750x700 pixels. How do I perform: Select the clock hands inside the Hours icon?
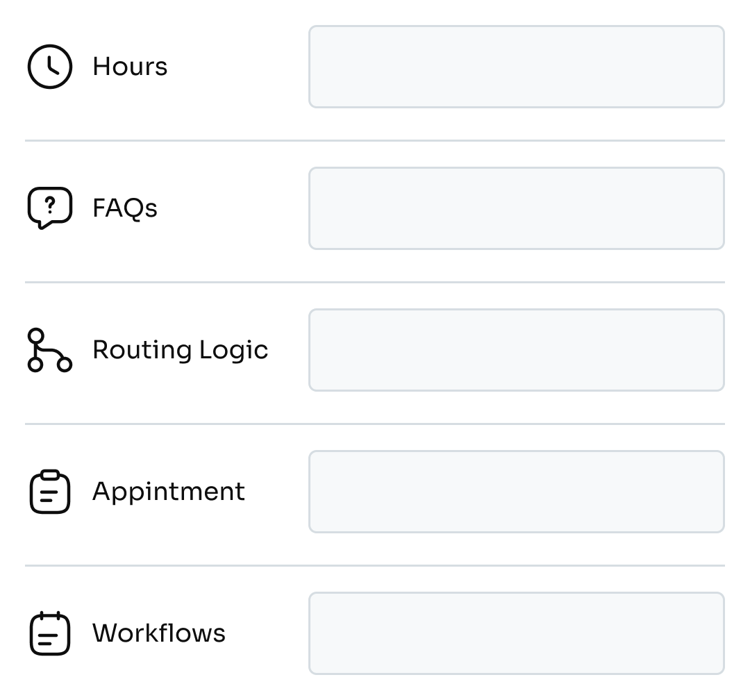(50, 64)
